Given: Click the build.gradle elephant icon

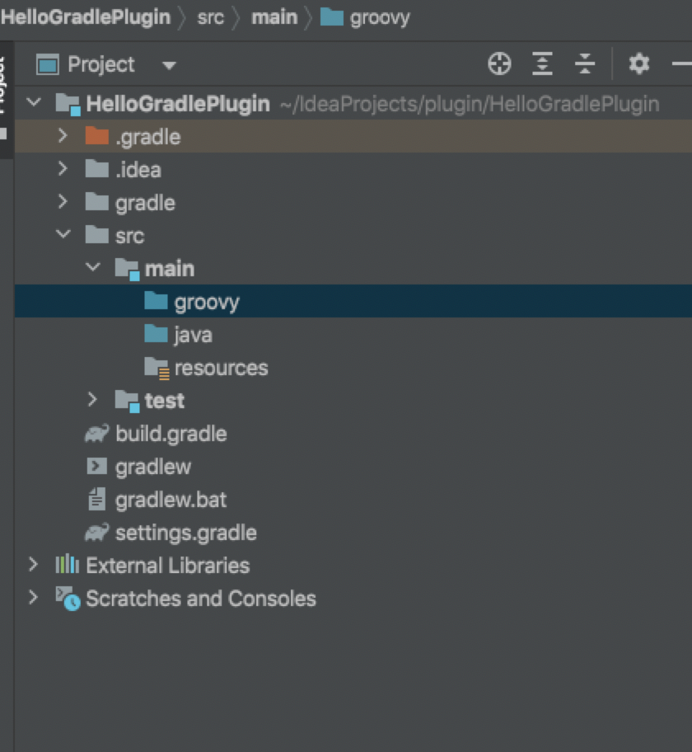Looking at the screenshot, I should [x=97, y=434].
